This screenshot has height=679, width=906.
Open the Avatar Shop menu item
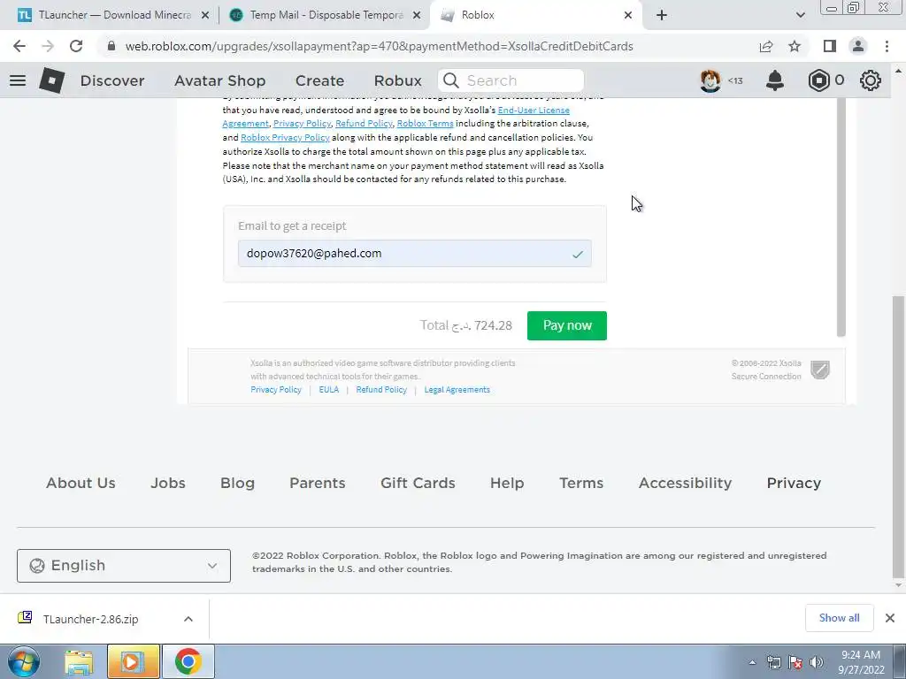[220, 80]
